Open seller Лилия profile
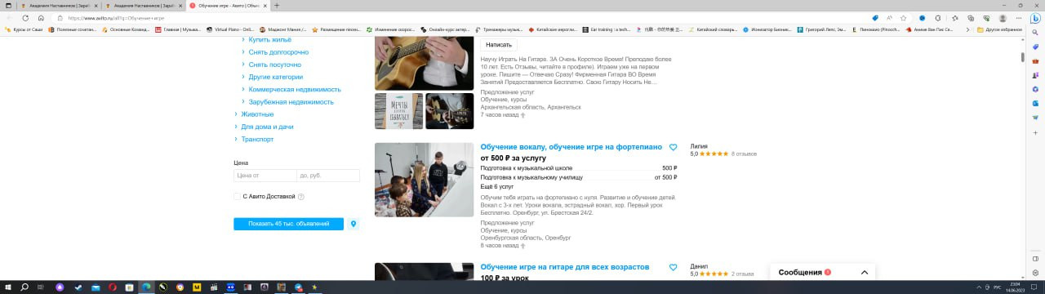Screen dimensions: 1045x294 699,146
